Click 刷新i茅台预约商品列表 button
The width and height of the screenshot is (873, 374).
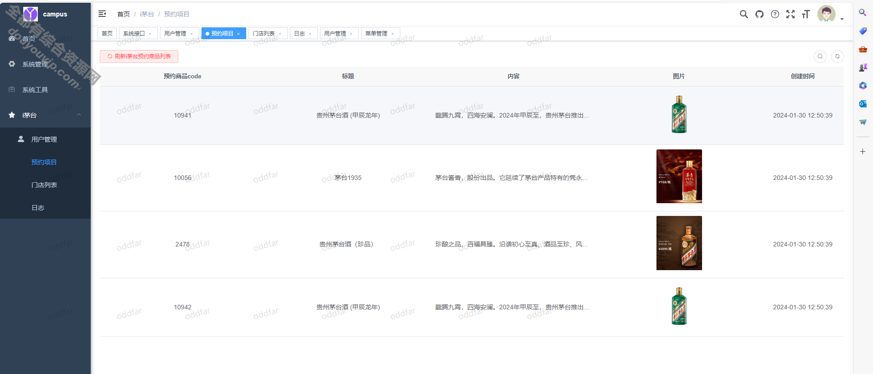[x=139, y=56]
